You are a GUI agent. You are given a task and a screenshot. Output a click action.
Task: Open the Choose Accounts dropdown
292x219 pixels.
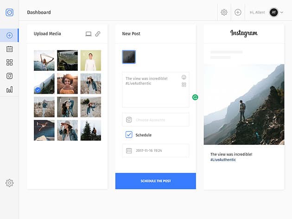tap(155, 120)
